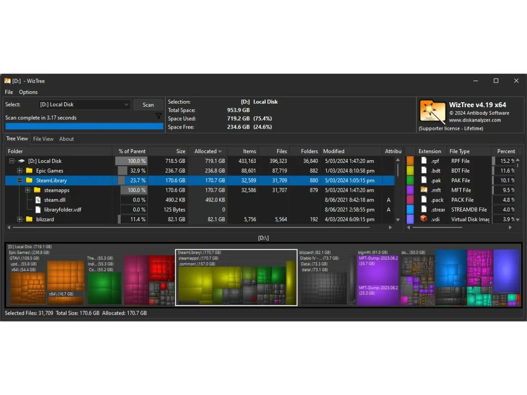This screenshot has height=395, width=527.
Task: Click the orange .rpf color swatch
Action: pyautogui.click(x=410, y=161)
